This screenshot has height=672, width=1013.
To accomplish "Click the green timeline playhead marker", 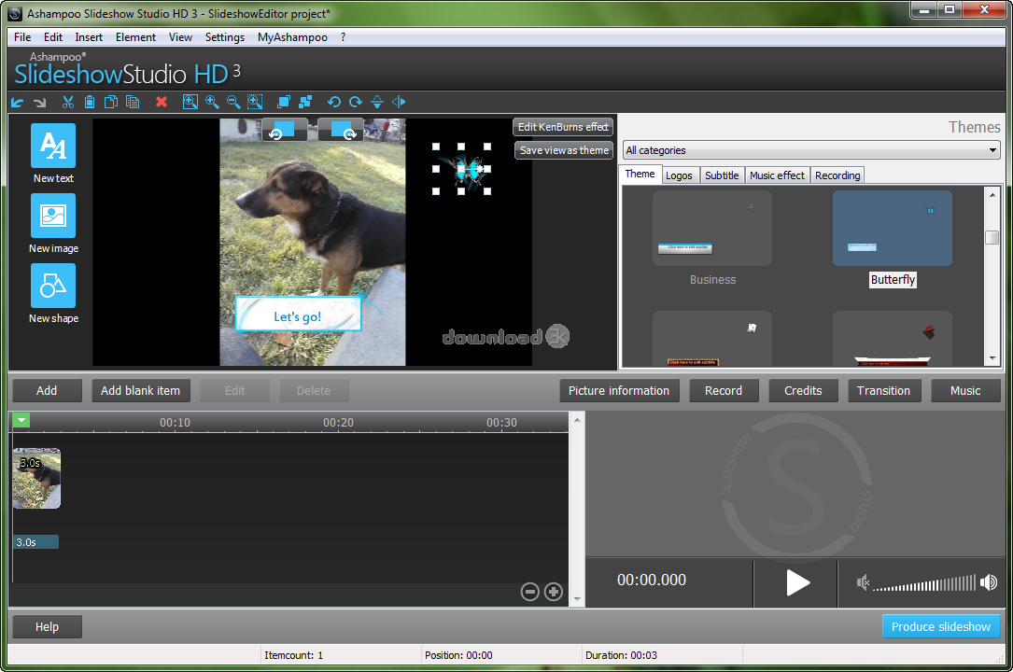I will click(21, 421).
